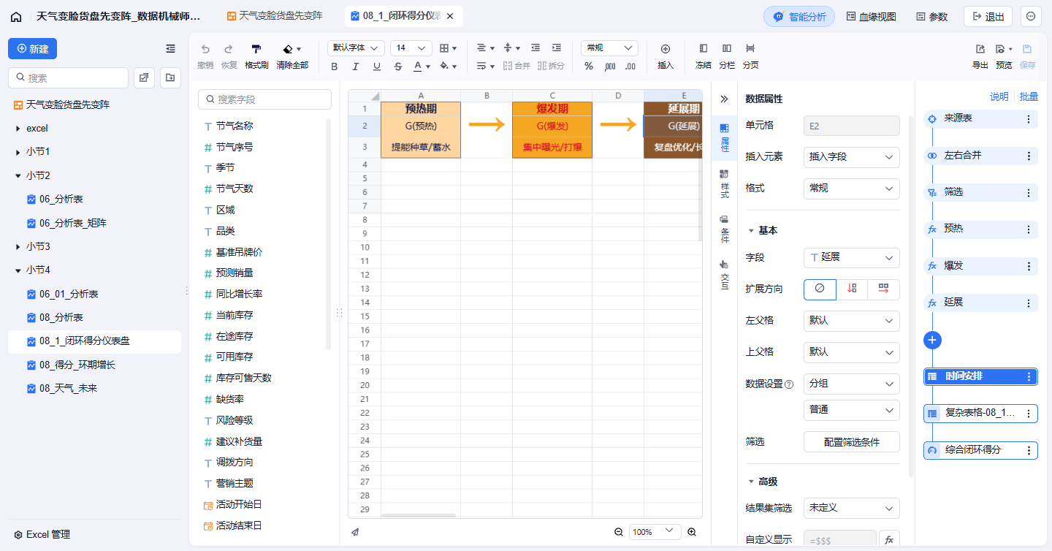This screenshot has height=551, width=1052.
Task: Open the 时间安排 step more menu
Action: (x=1029, y=377)
